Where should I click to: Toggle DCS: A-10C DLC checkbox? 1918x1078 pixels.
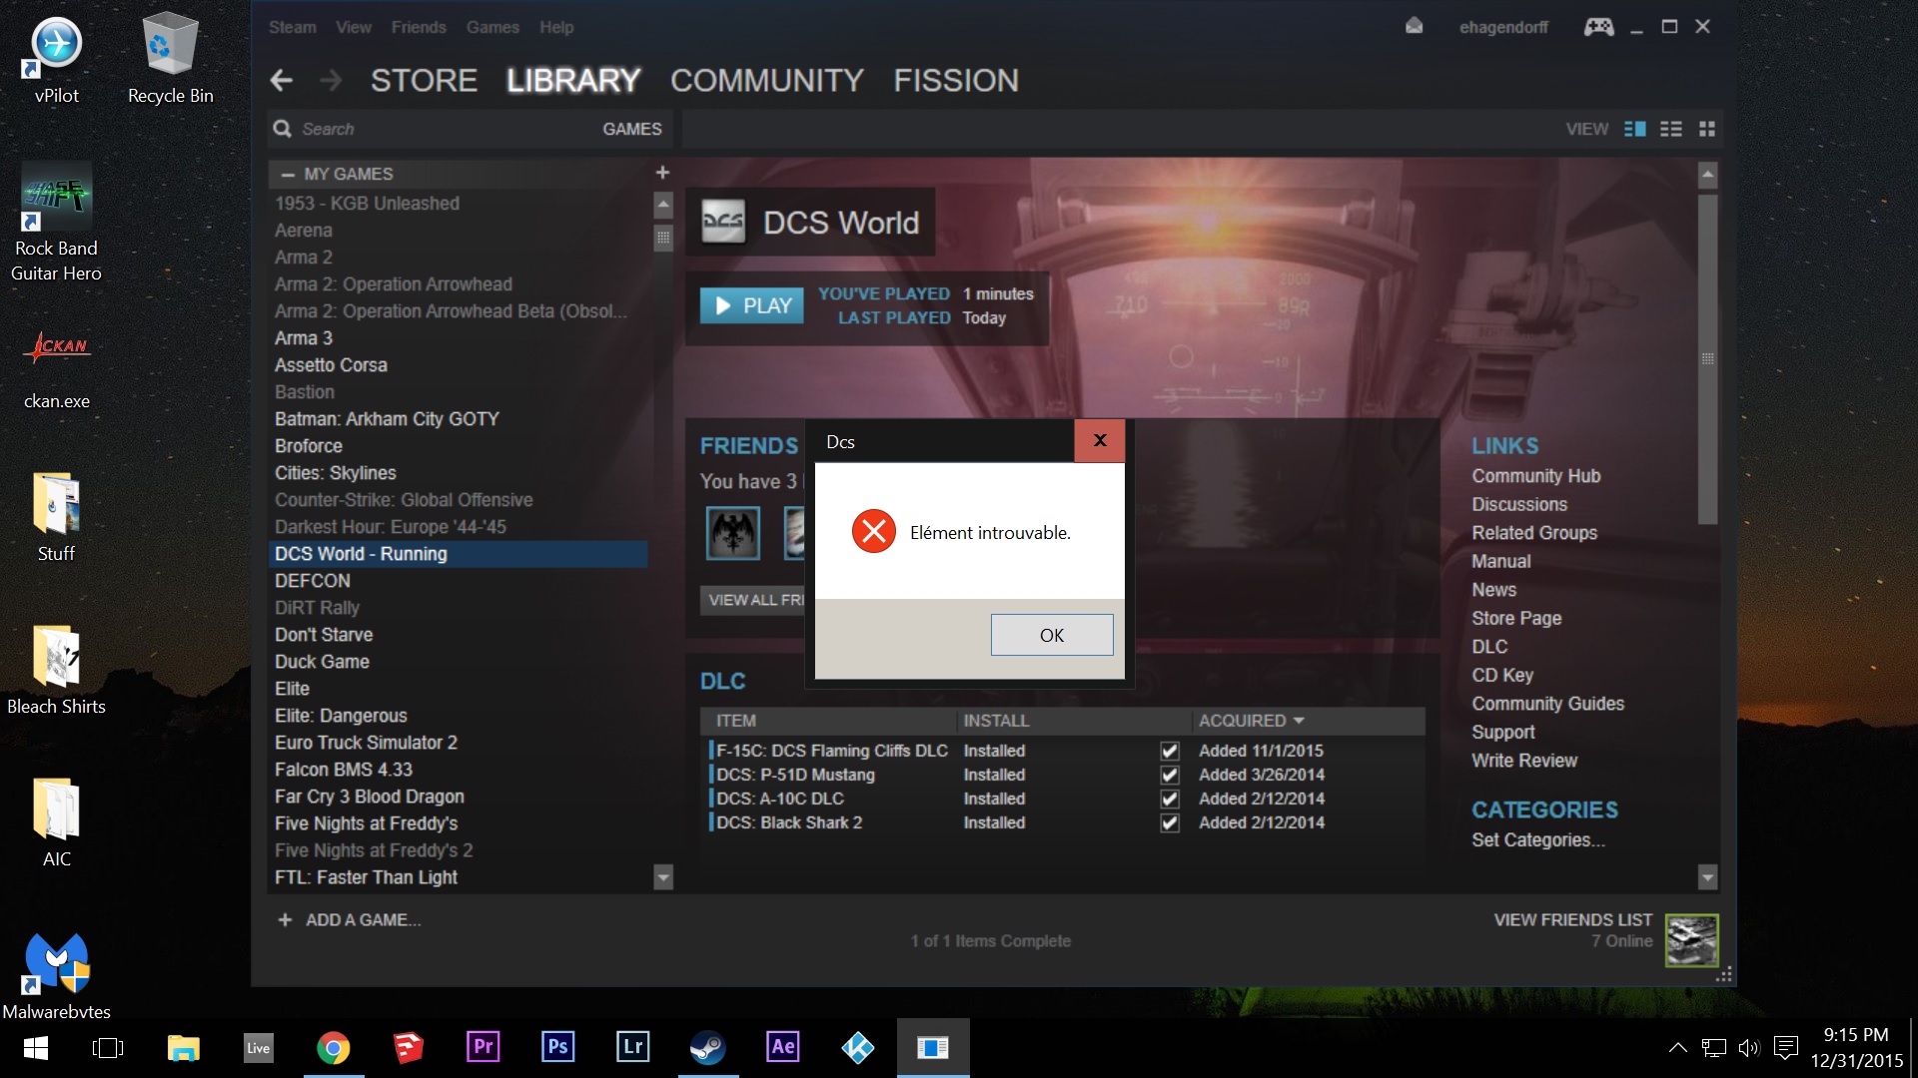tap(1170, 799)
